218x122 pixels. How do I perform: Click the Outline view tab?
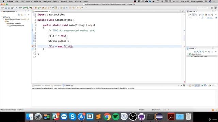click(x=191, y=48)
